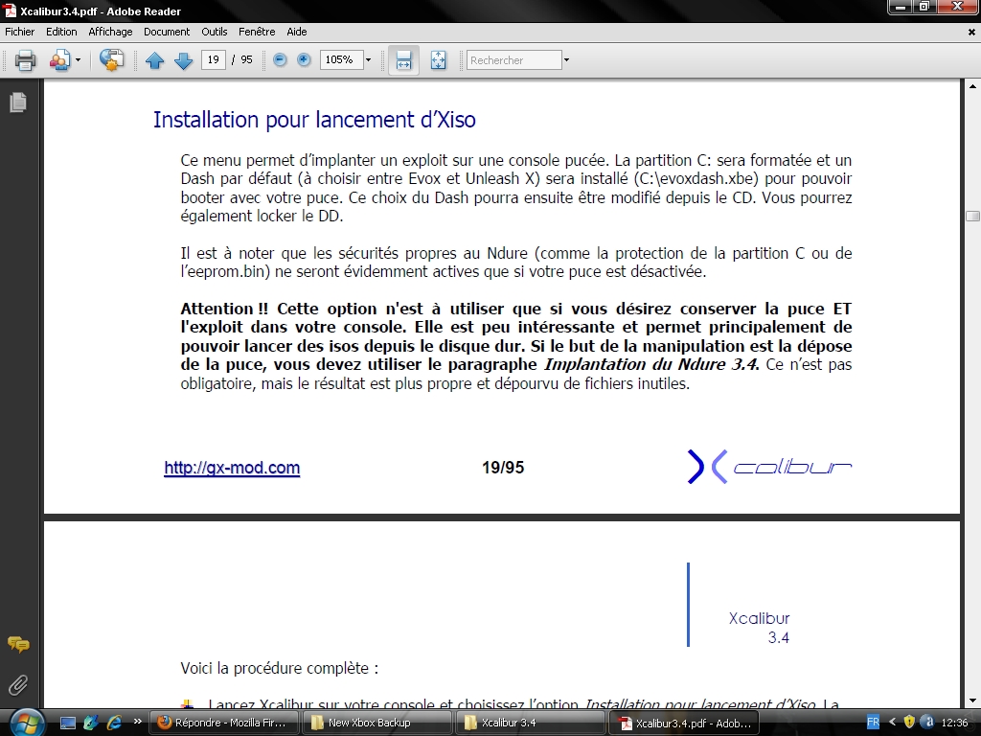Click the page indicator 19/95 in footer
The height and width of the screenshot is (736, 981).
tap(503, 468)
